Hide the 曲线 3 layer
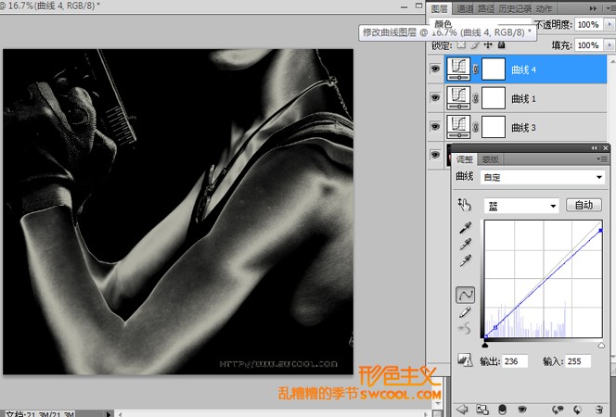The image size is (616, 417). coord(435,126)
